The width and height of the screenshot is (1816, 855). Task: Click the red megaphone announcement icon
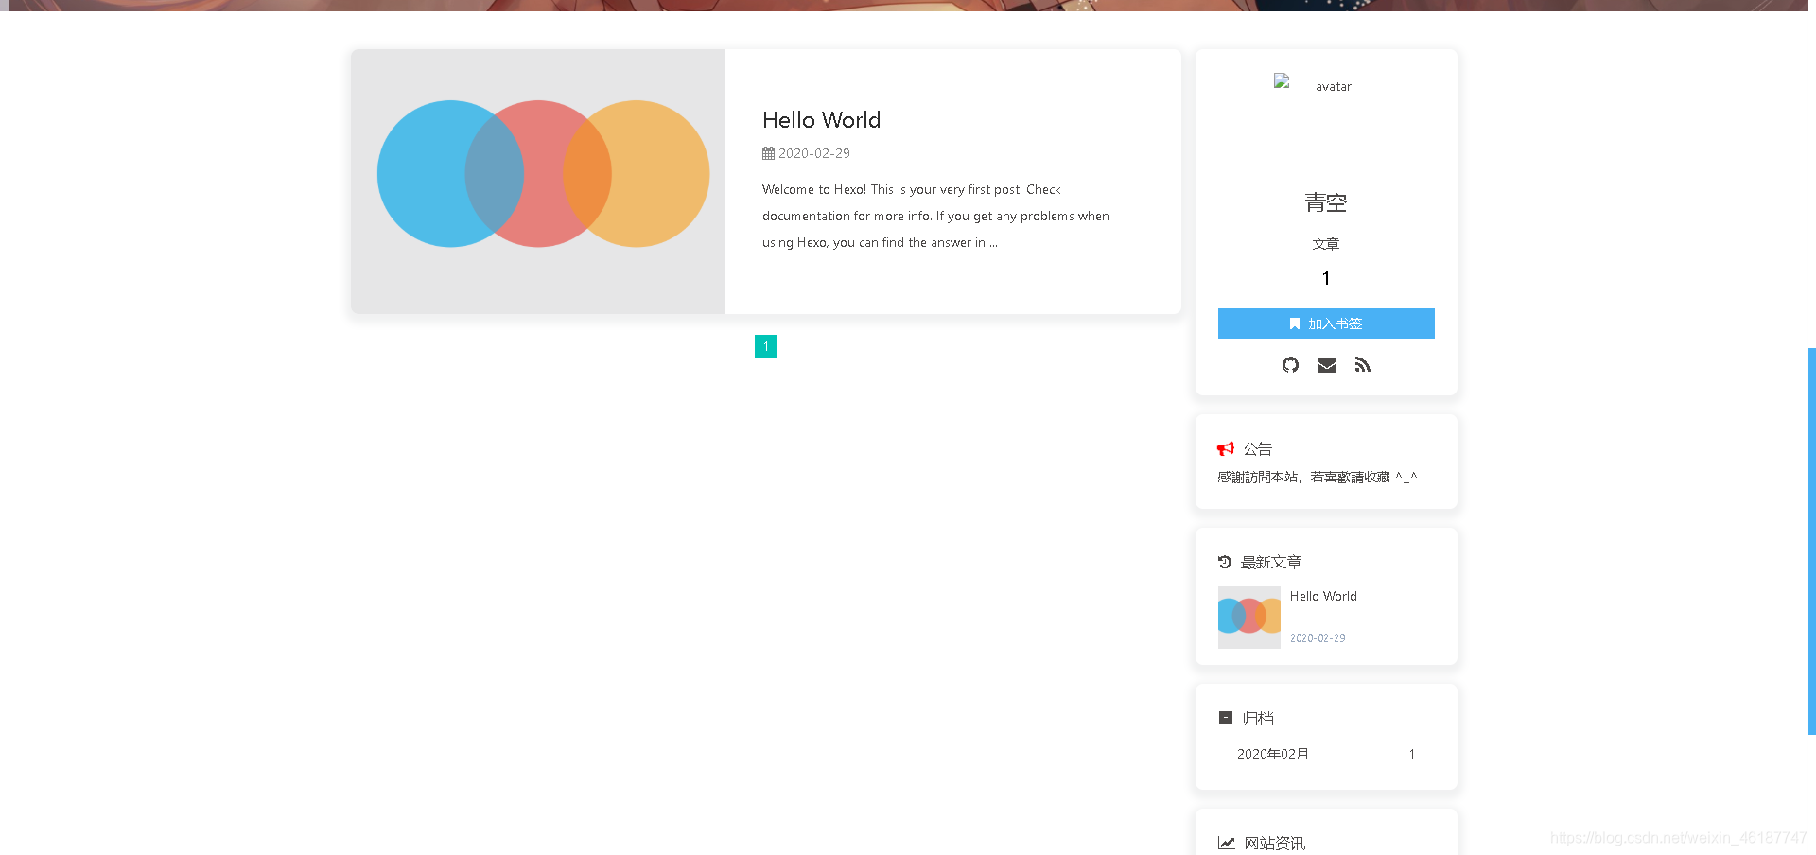(1226, 449)
